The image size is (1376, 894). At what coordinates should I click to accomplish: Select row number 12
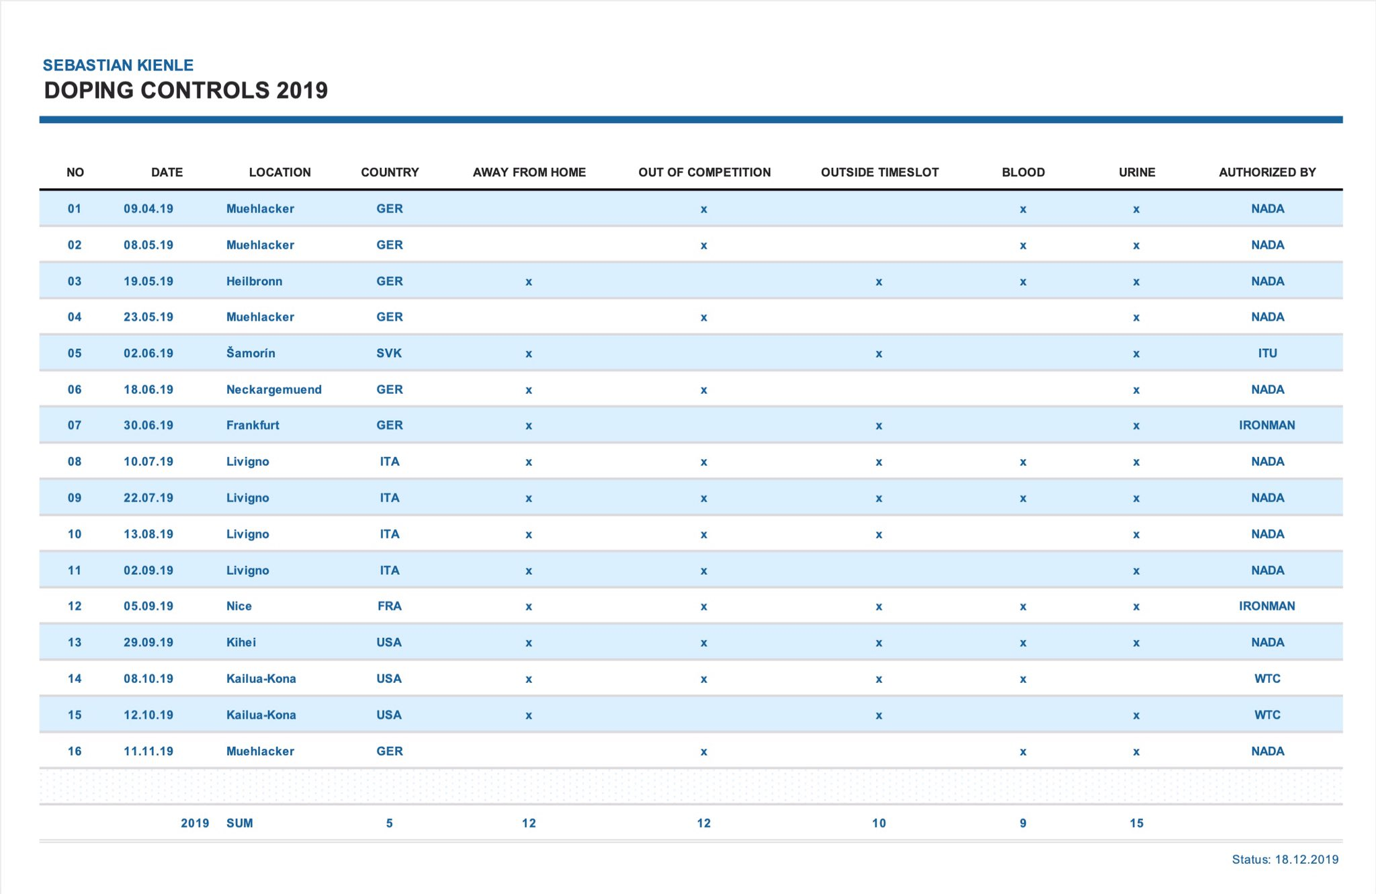[x=75, y=606]
